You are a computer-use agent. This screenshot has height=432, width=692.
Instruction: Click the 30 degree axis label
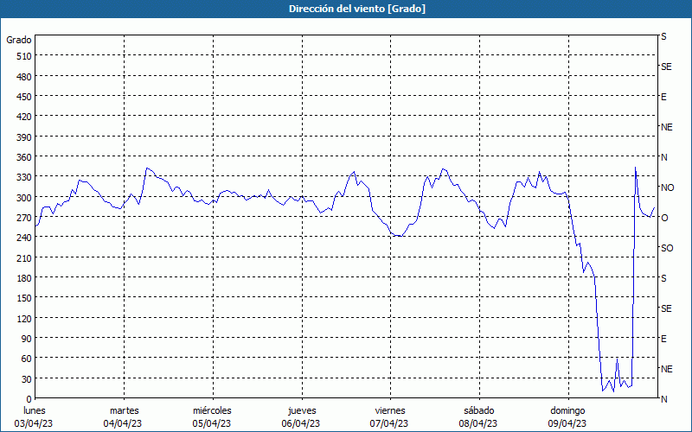pyautogui.click(x=27, y=379)
